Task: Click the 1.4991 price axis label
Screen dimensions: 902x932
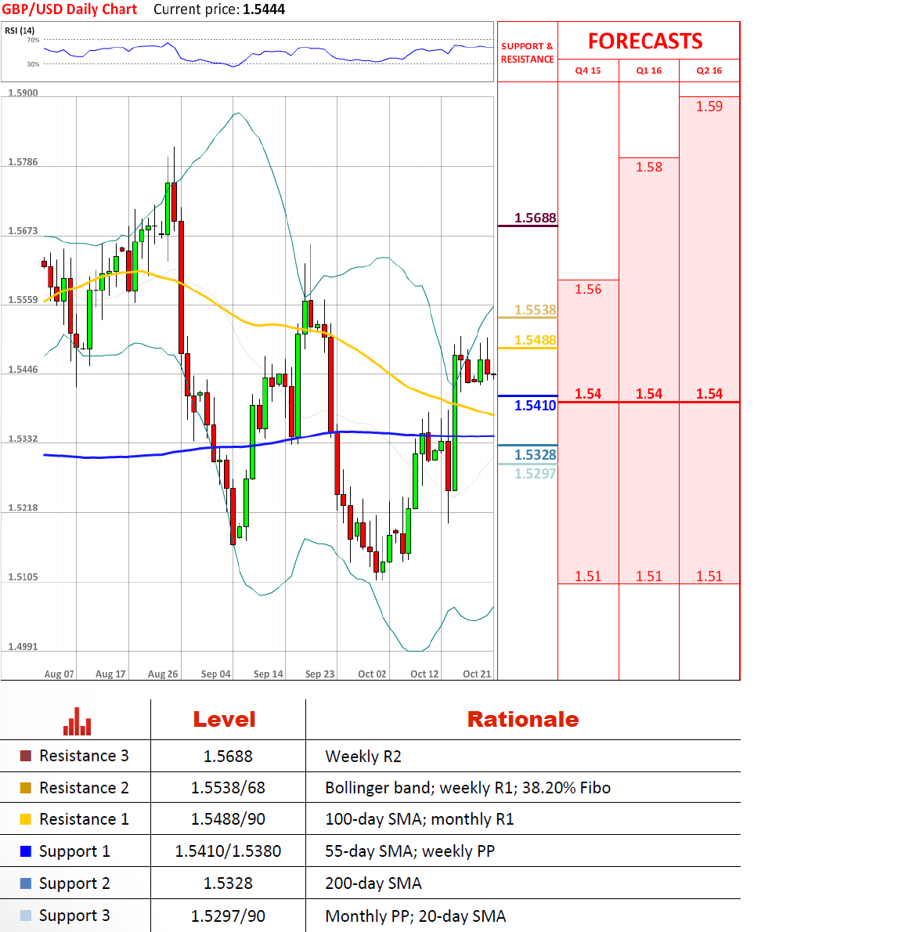Action: coord(23,647)
